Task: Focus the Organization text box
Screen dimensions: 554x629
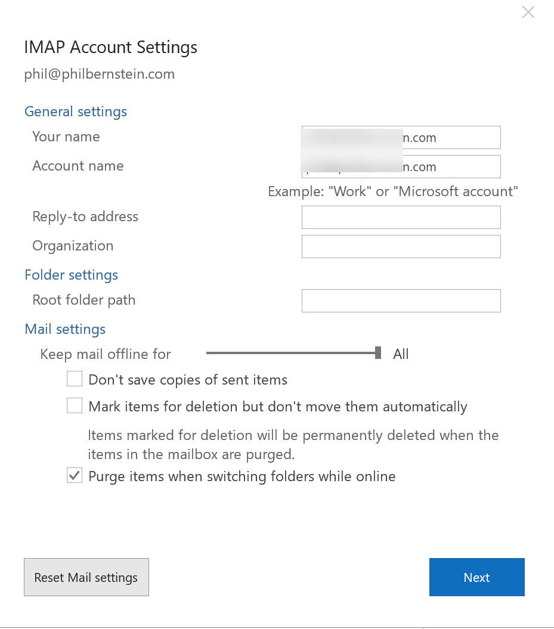Action: (x=401, y=246)
